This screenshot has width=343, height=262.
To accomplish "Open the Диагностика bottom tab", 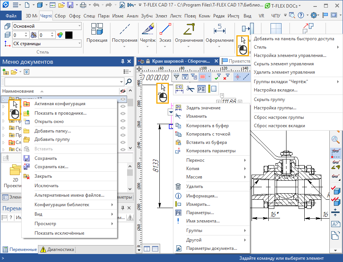I will pyautogui.click(x=57, y=249).
